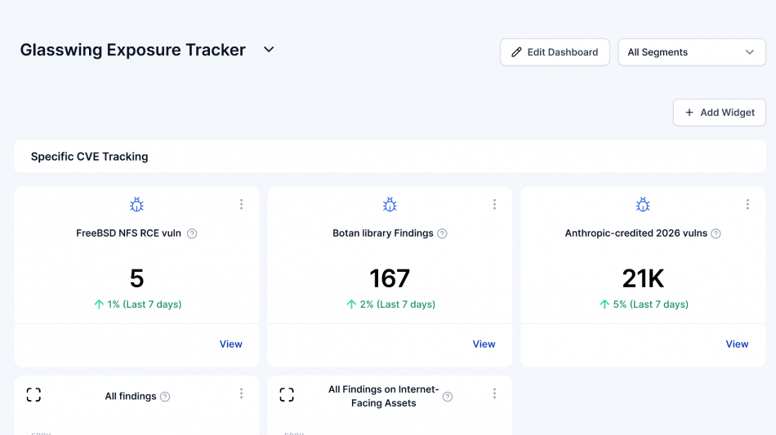
Task: Expand the Glasswing Exposure Tracker dashboard chevron
Action: pyautogui.click(x=269, y=50)
